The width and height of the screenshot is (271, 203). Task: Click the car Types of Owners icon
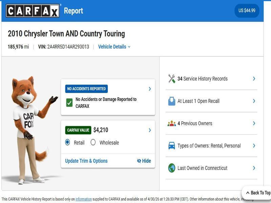172,146
